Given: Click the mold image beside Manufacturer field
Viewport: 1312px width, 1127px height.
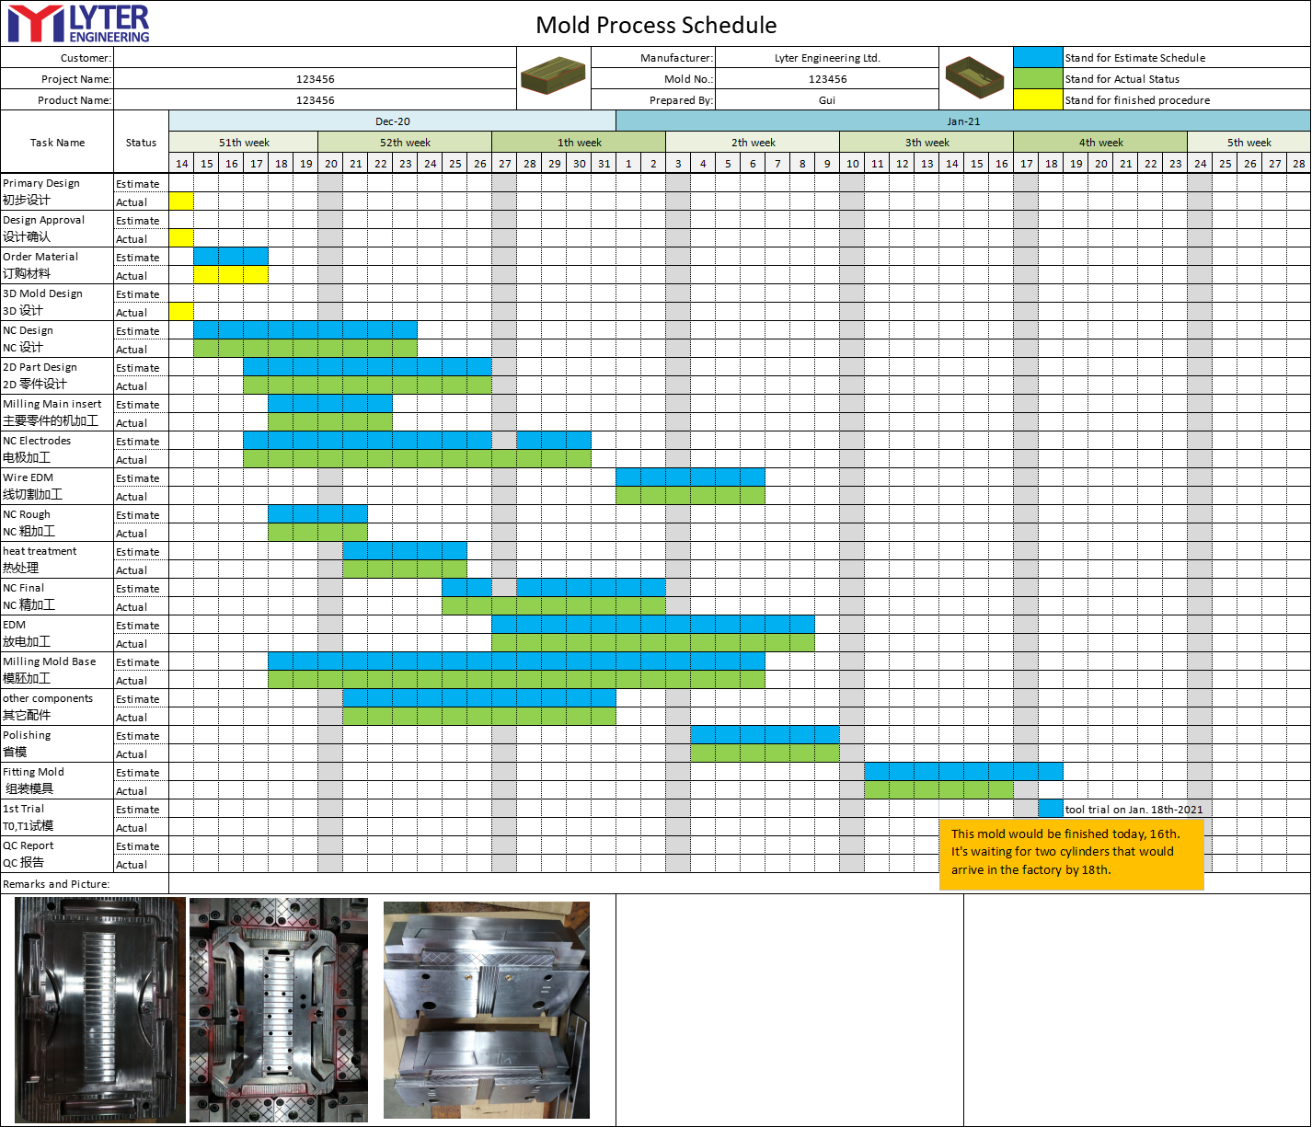Looking at the screenshot, I should coord(974,77).
